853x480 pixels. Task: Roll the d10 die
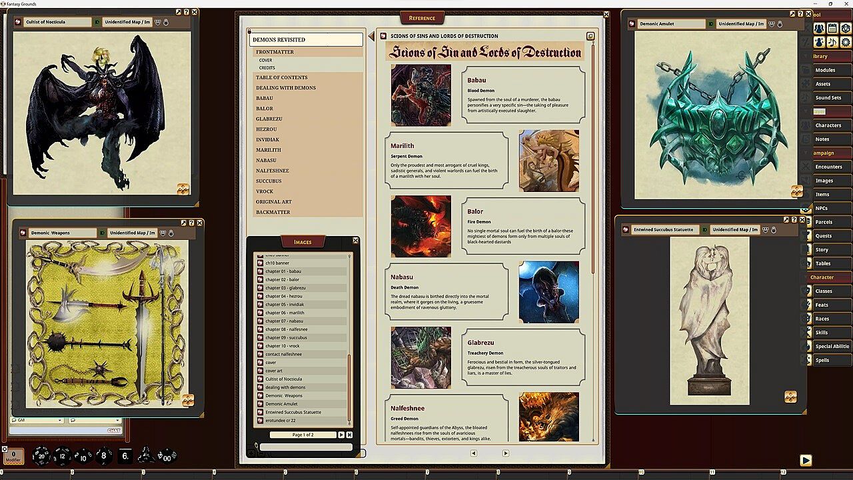[x=83, y=457]
